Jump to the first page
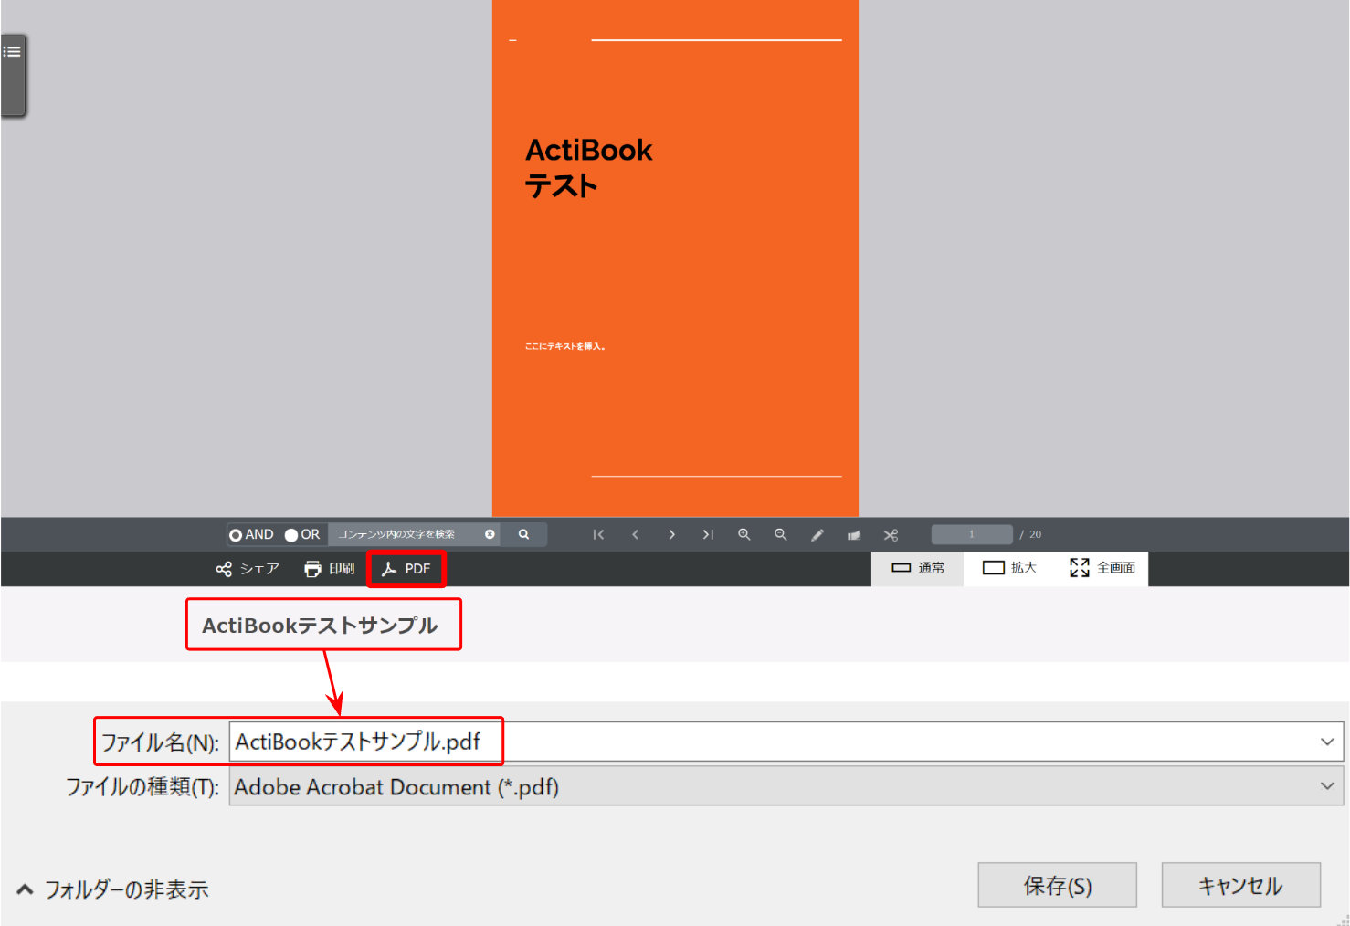Image resolution: width=1350 pixels, height=926 pixels. (x=598, y=534)
